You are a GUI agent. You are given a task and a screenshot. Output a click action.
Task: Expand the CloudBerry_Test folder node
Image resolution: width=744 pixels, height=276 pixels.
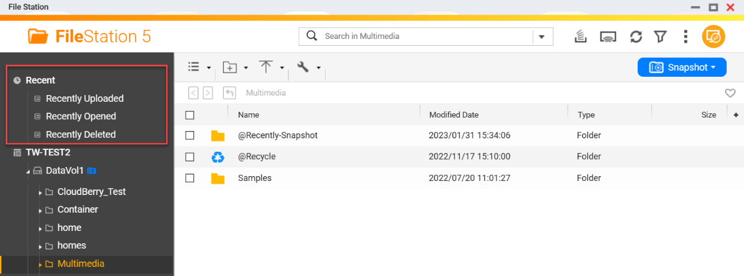click(x=40, y=193)
